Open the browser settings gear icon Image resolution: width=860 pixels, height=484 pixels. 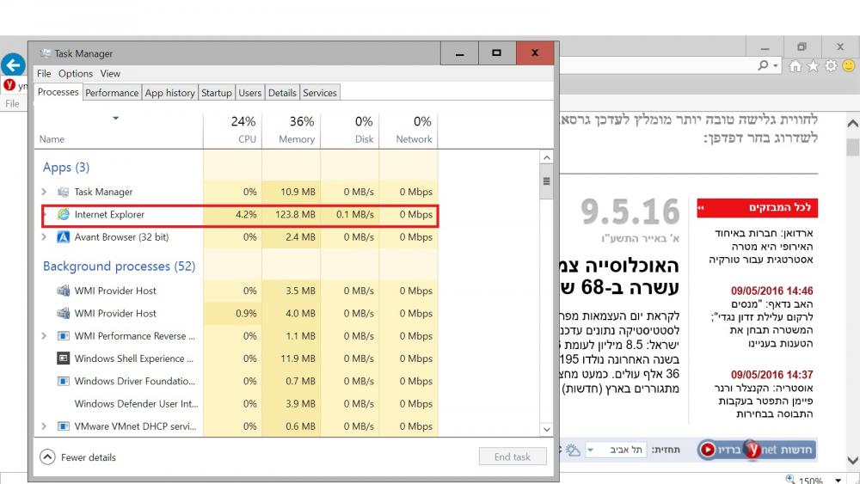click(x=831, y=66)
